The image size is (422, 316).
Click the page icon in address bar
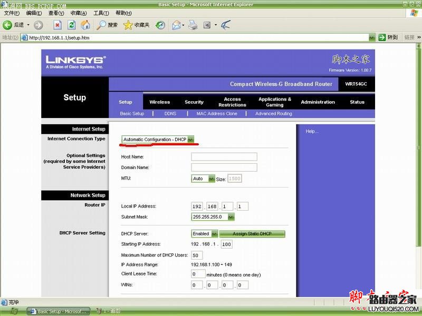coord(24,37)
